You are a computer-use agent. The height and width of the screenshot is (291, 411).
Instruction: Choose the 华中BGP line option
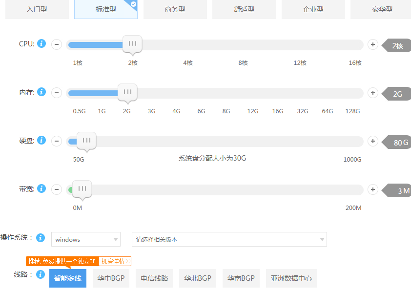(111, 278)
